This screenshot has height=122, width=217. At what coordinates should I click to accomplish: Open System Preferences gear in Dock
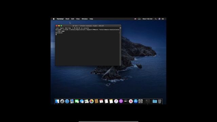coord(140,101)
